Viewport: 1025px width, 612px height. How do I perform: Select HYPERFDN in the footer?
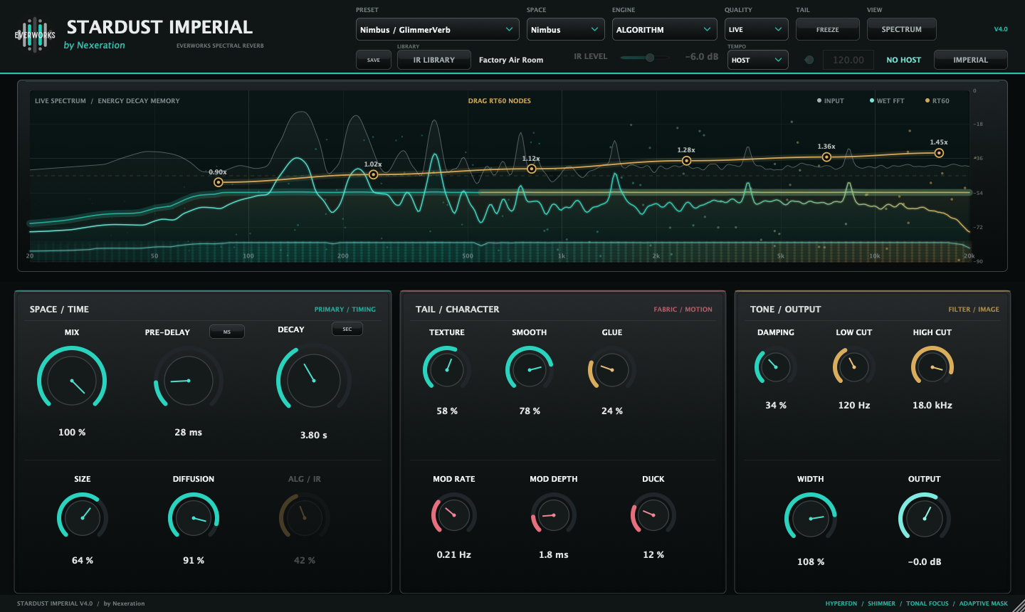(x=841, y=603)
